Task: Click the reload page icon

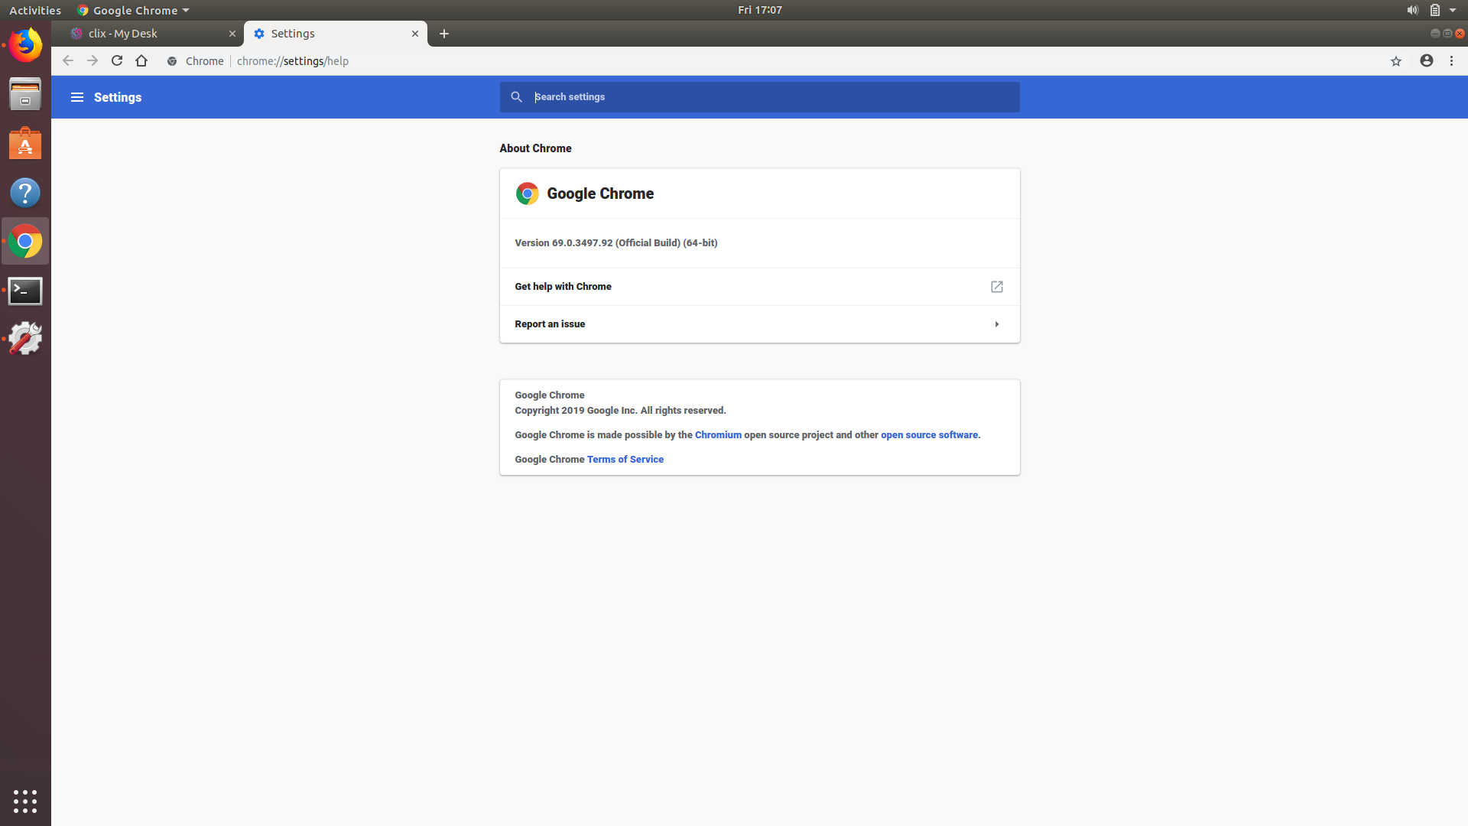Action: pos(117,61)
